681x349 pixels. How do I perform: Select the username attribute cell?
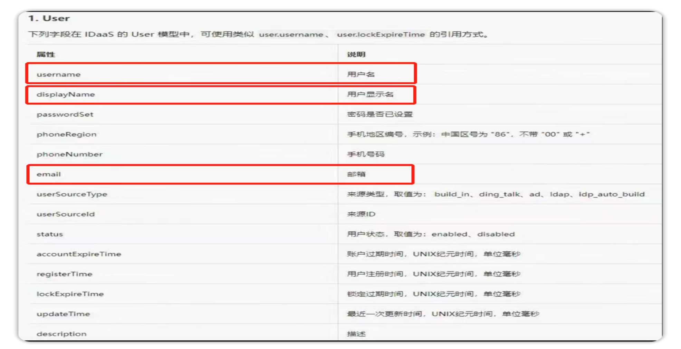58,74
